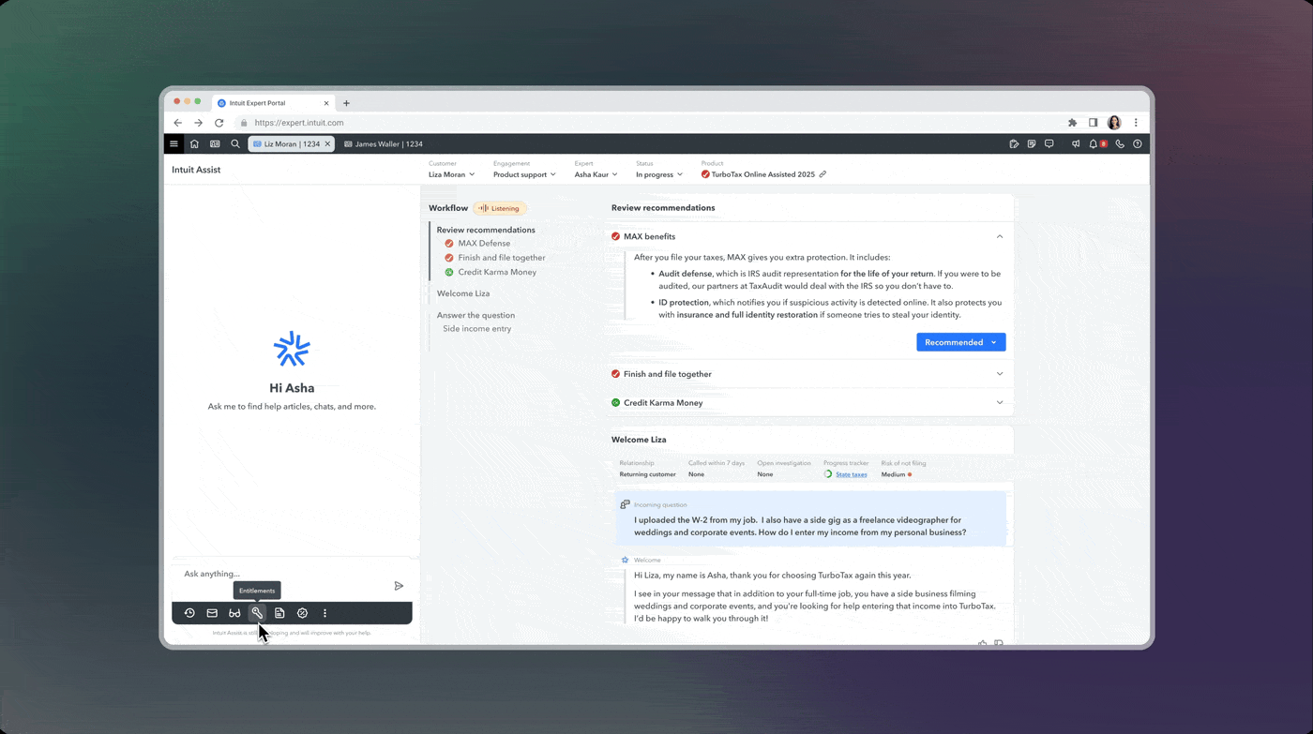Close the Liz Moran | 1234 tab

click(x=327, y=144)
